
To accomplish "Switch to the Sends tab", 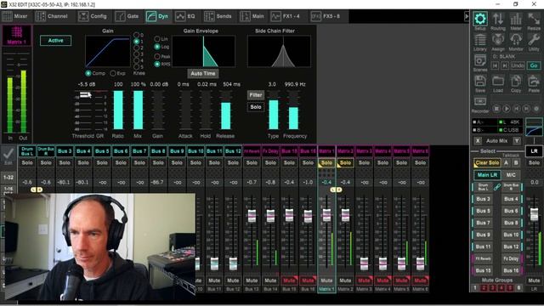I will click(x=218, y=16).
